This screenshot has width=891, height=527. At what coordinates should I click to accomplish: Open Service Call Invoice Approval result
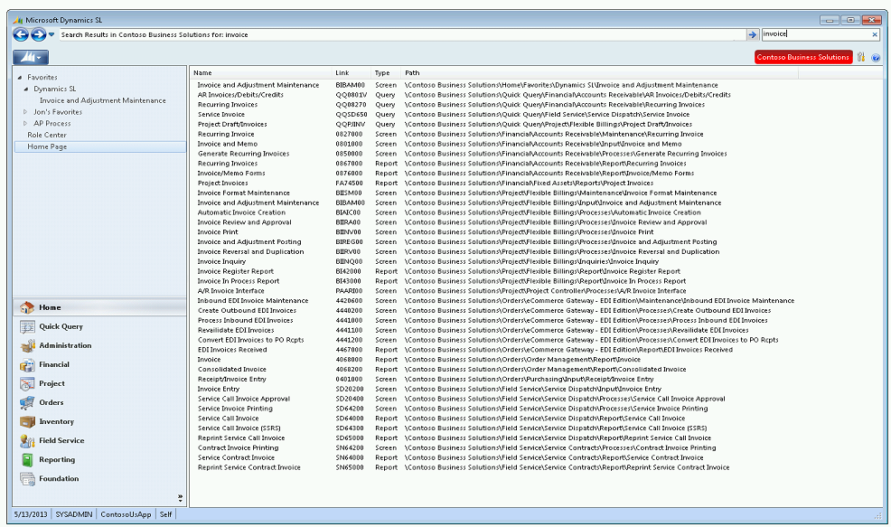click(244, 399)
